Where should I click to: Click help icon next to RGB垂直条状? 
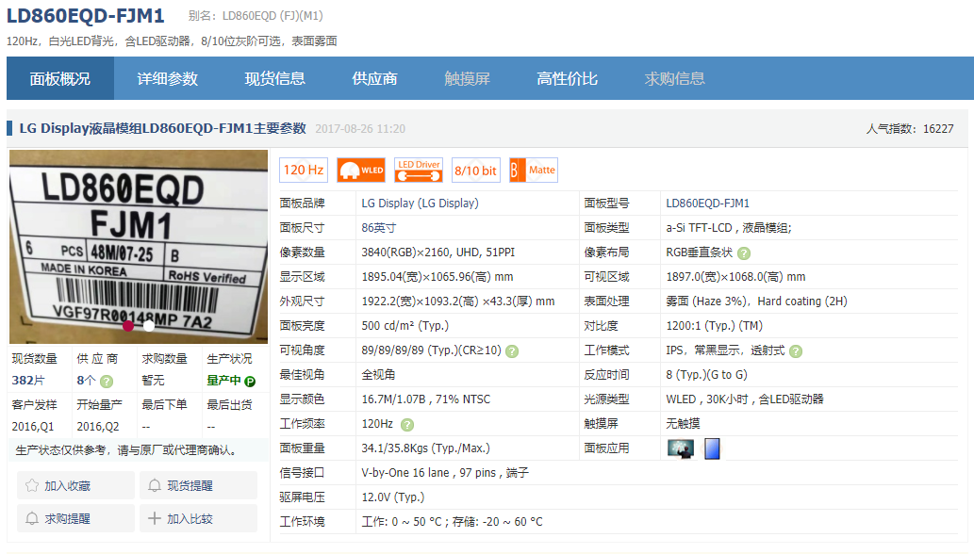[744, 253]
